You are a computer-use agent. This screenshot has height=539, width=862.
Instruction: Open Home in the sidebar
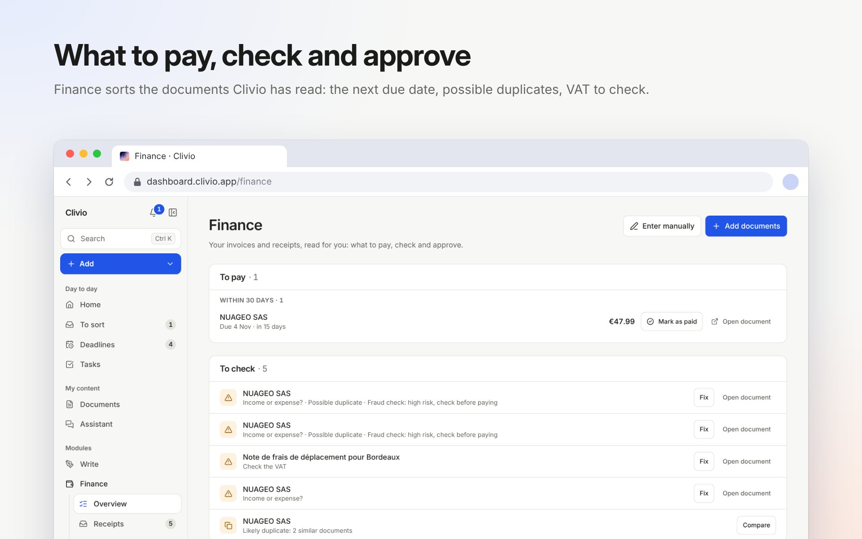click(x=121, y=305)
